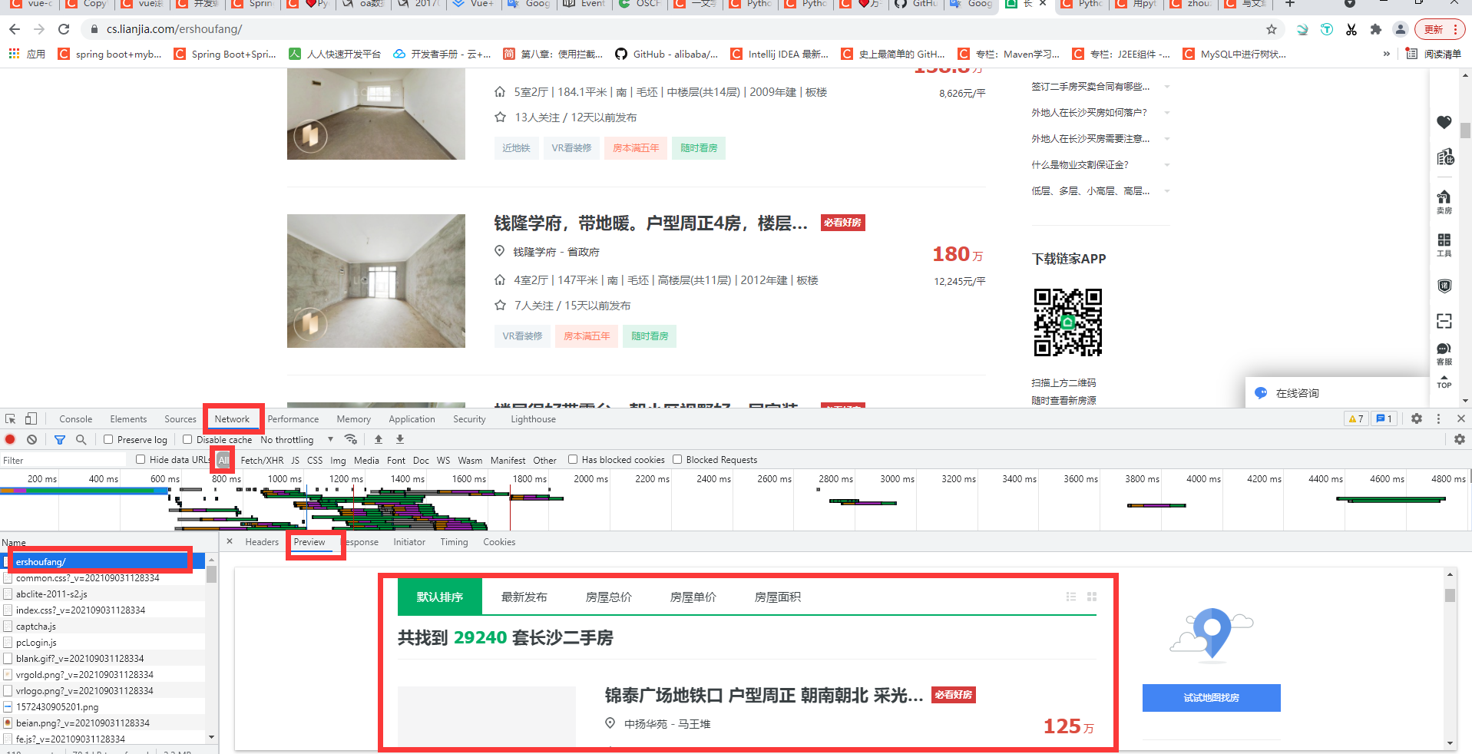This screenshot has width=1472, height=754.
Task: Click the 钱隆学府 listing photo thumbnail
Action: pyautogui.click(x=376, y=280)
